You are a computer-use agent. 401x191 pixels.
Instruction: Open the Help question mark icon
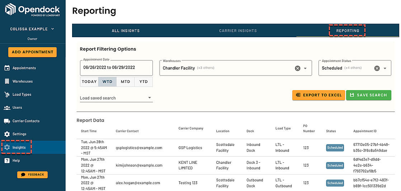(7, 161)
